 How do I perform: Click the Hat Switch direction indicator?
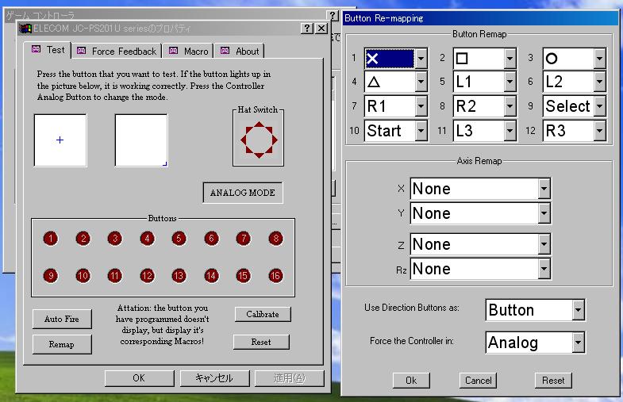click(x=259, y=140)
